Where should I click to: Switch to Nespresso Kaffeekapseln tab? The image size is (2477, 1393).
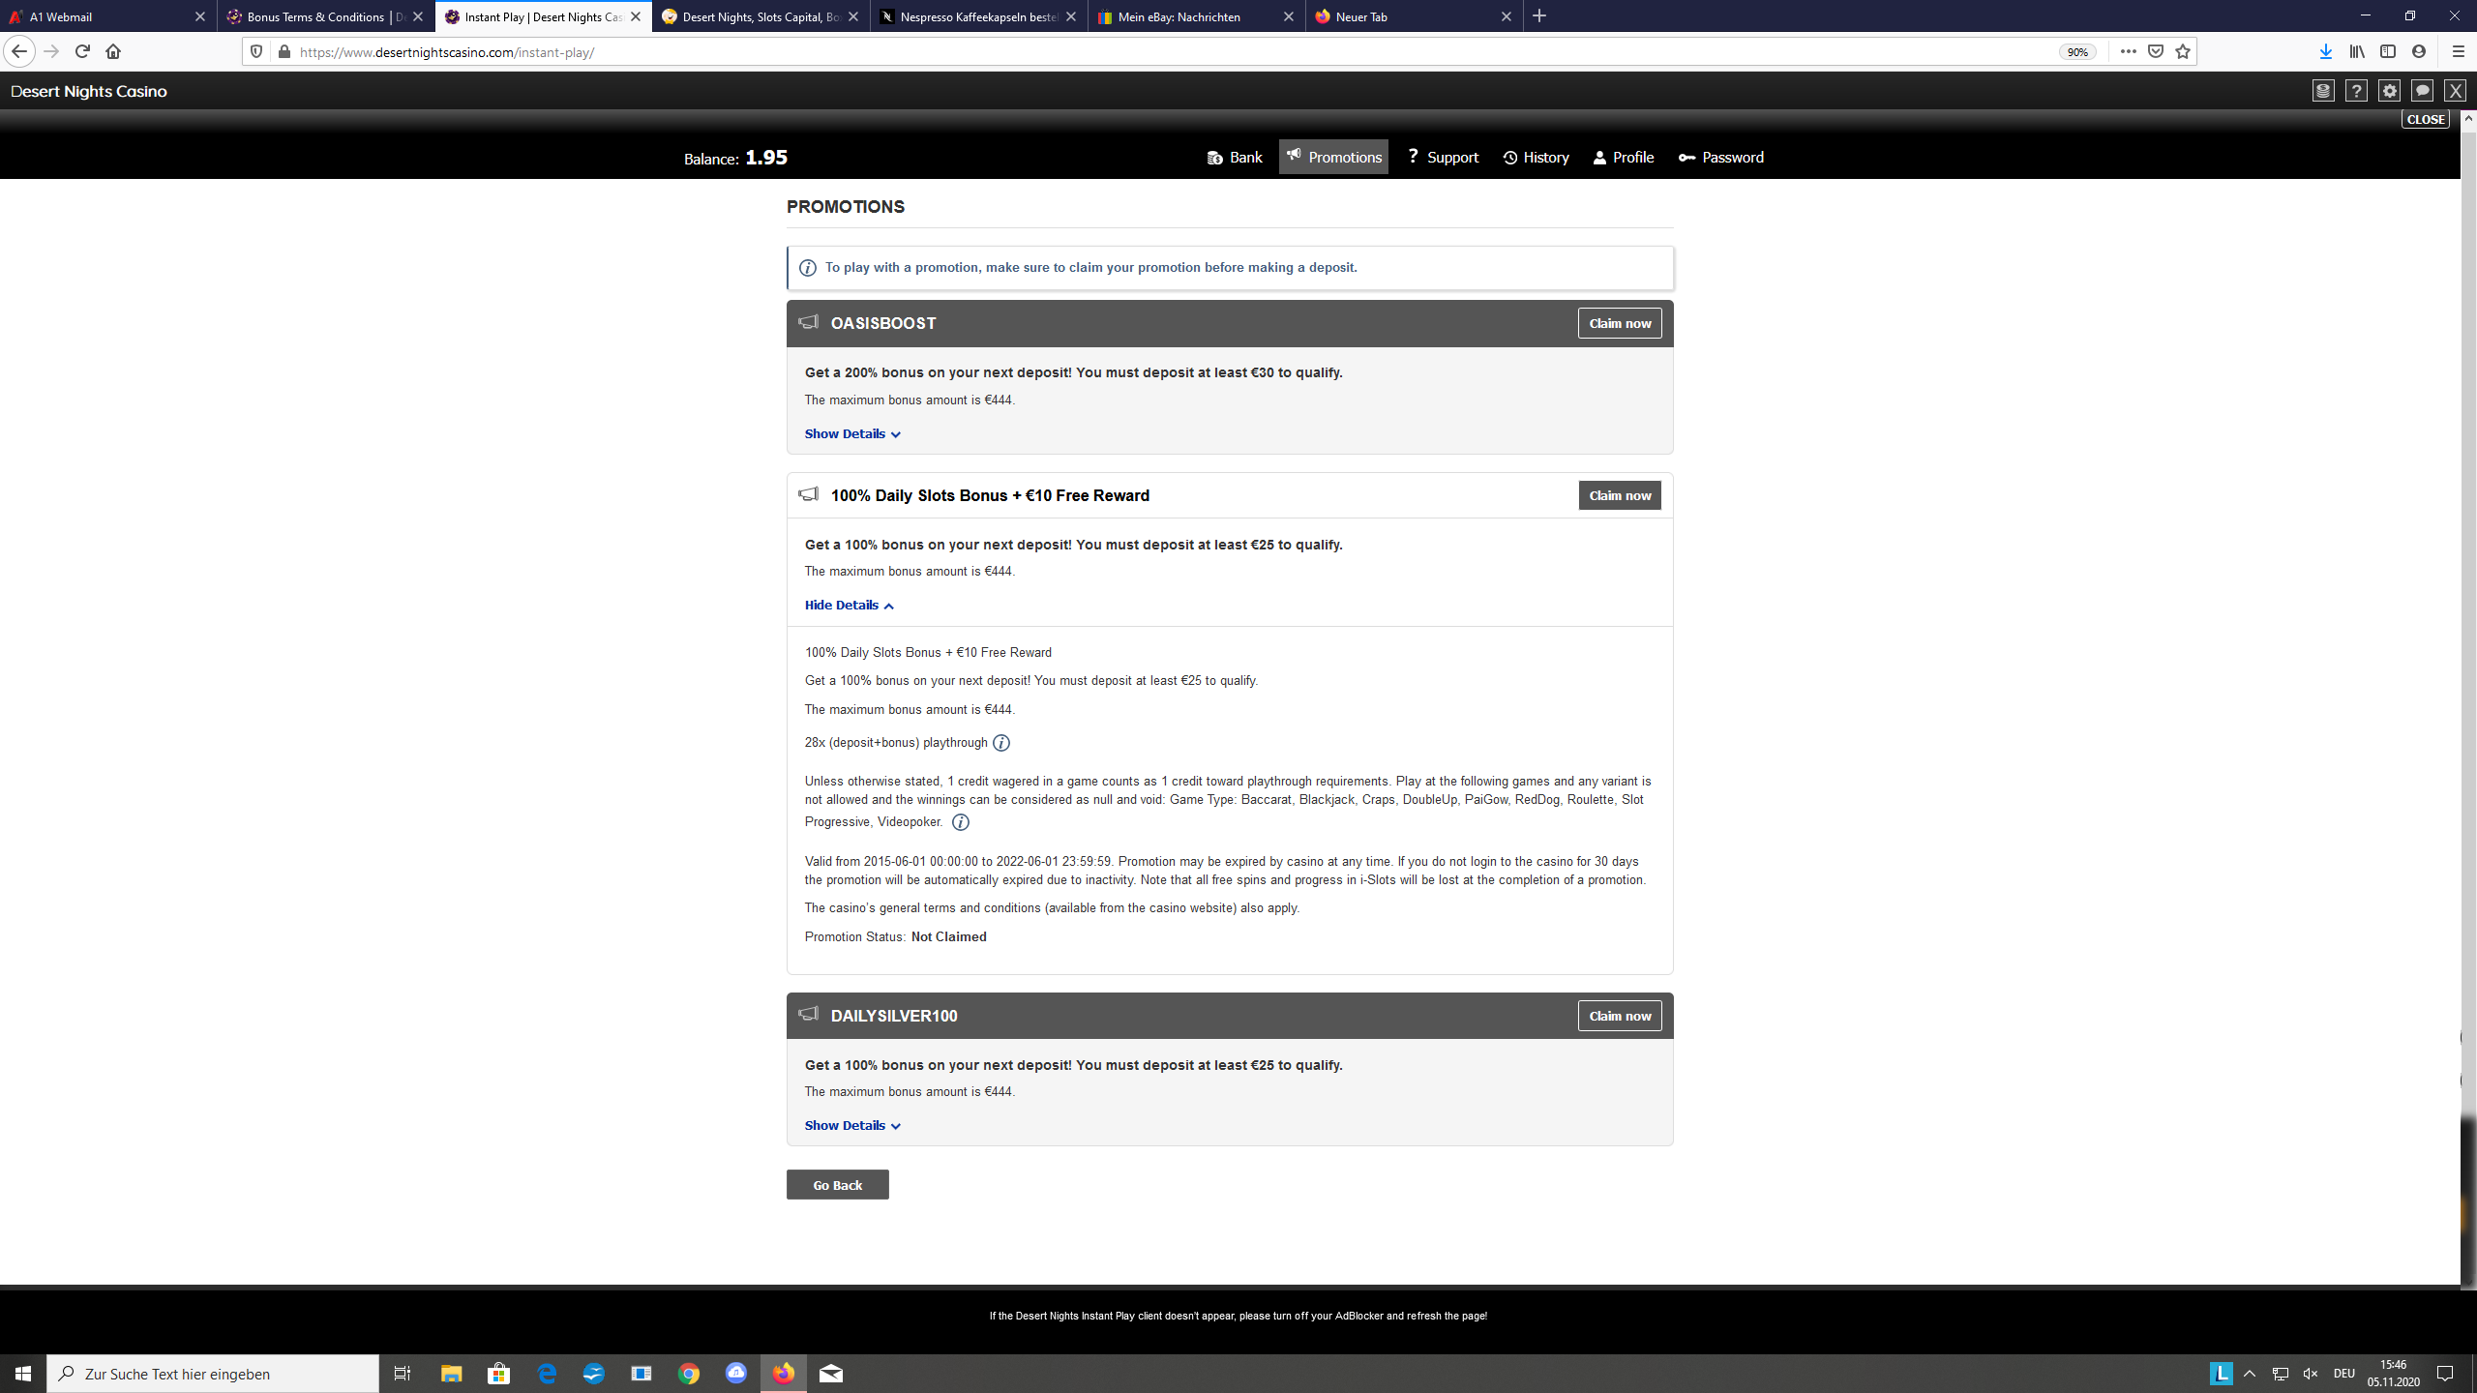coord(979,16)
